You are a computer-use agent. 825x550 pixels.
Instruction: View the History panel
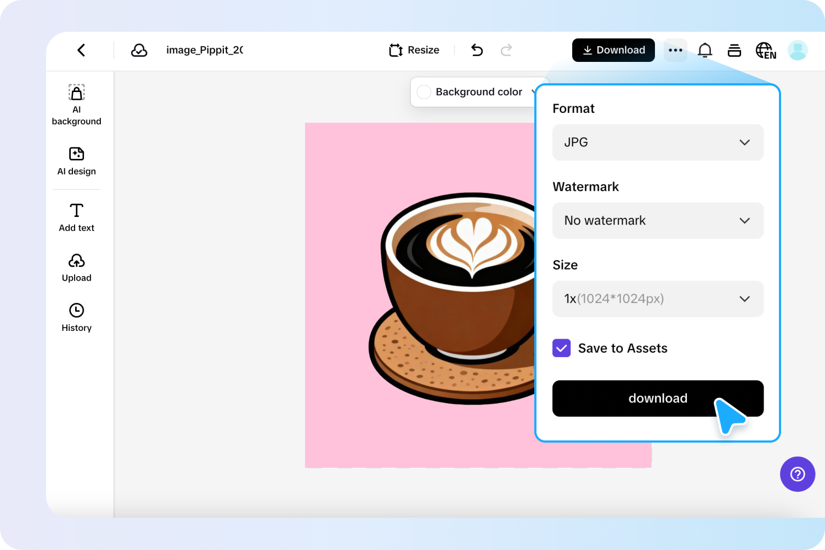point(76,318)
